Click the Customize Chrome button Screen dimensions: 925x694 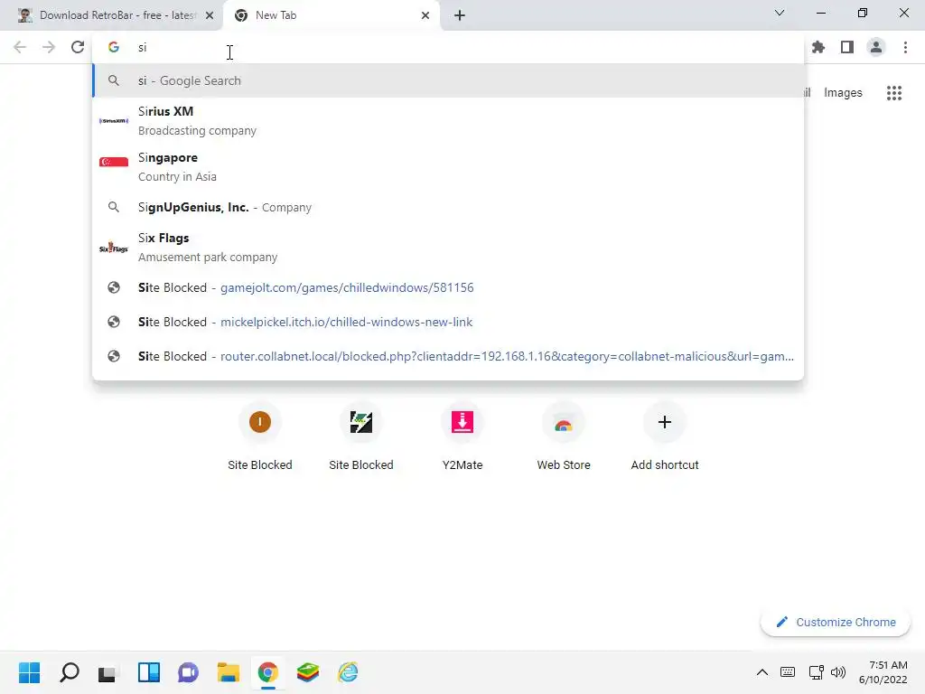(836, 622)
